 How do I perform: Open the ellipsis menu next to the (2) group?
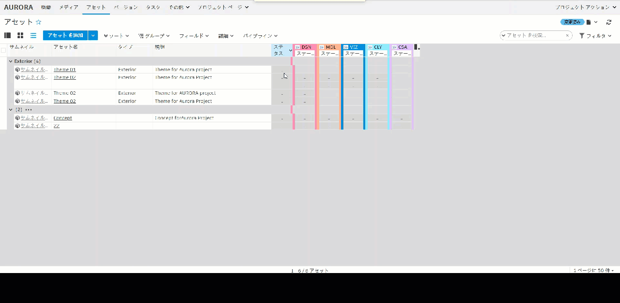click(29, 110)
